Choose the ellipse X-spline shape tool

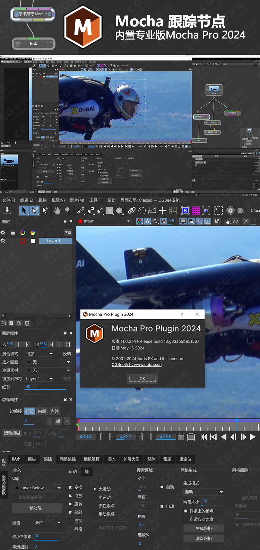point(120,210)
